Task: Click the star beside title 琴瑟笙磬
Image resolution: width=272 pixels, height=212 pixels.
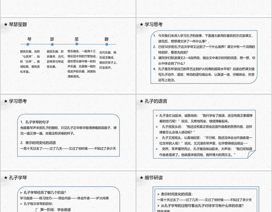Action: pos(6,25)
